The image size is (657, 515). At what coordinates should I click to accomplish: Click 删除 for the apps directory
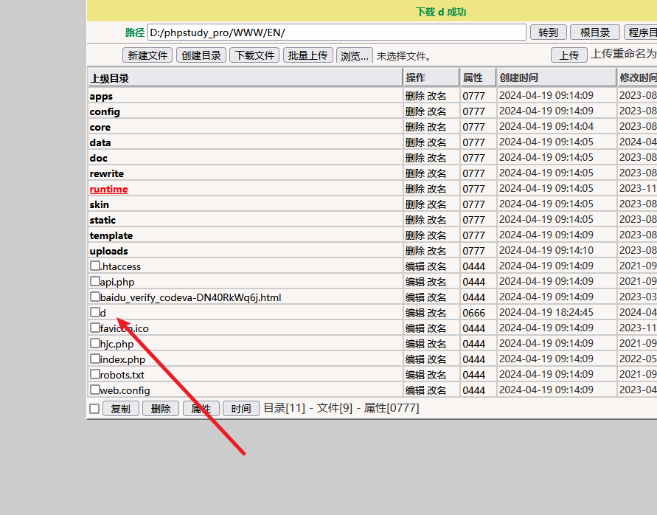click(x=414, y=96)
